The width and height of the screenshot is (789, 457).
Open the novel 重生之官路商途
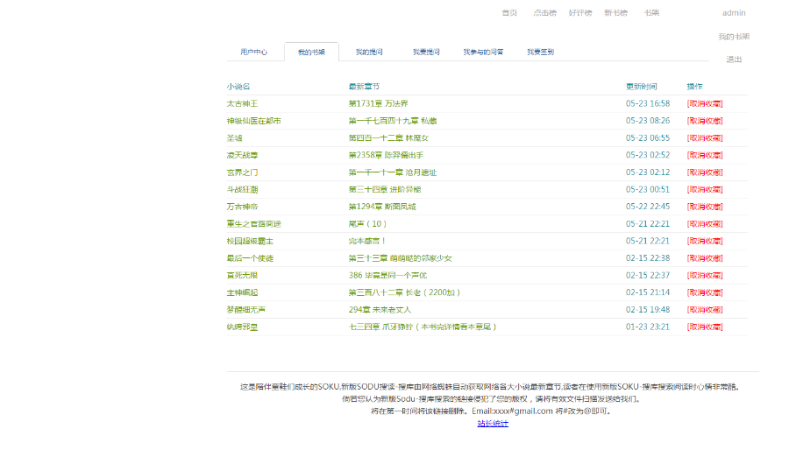253,224
